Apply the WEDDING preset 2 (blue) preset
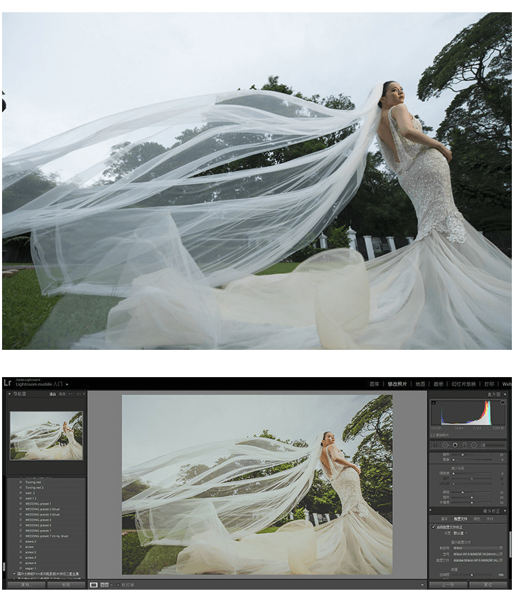516x604 pixels. click(x=42, y=510)
